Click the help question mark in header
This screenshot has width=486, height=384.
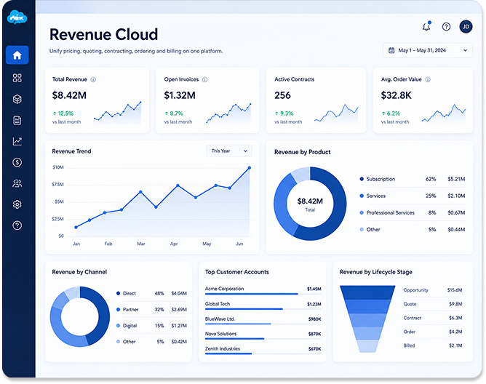pos(446,27)
